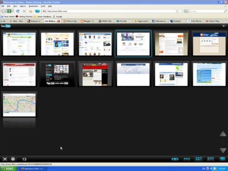228x171 pixels.
Task: Click the Getting Started bookmark
Action: coord(24,17)
